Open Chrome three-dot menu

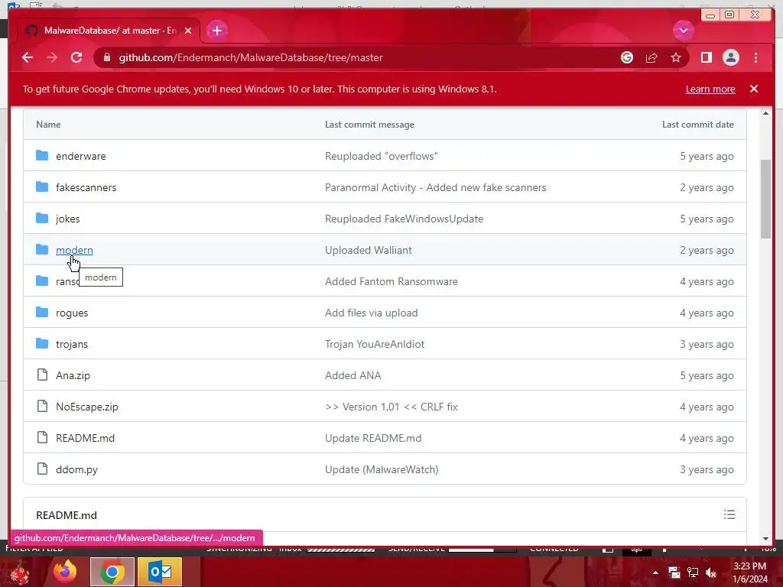[x=755, y=57]
